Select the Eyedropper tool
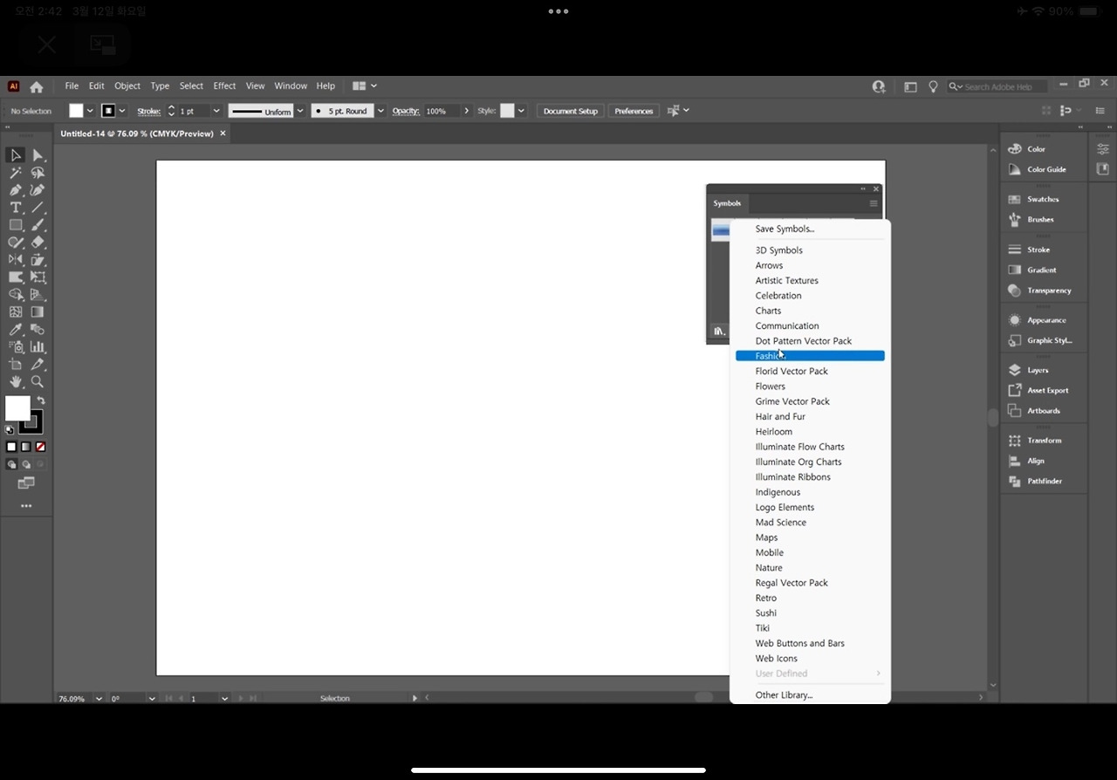Image resolution: width=1117 pixels, height=780 pixels. (x=16, y=330)
